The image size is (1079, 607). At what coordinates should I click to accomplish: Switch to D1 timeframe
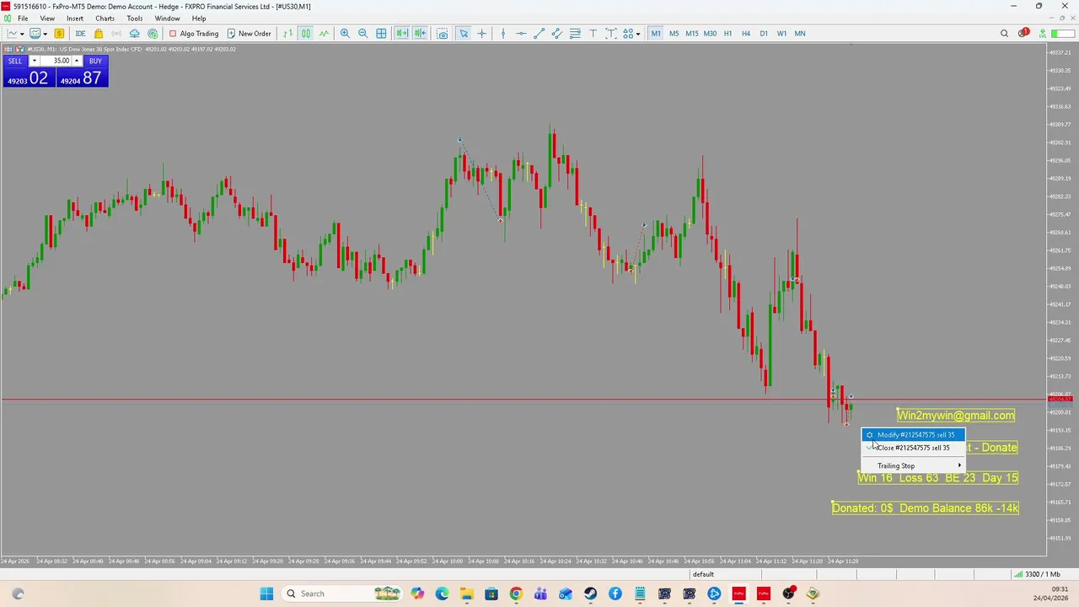pyautogui.click(x=764, y=34)
